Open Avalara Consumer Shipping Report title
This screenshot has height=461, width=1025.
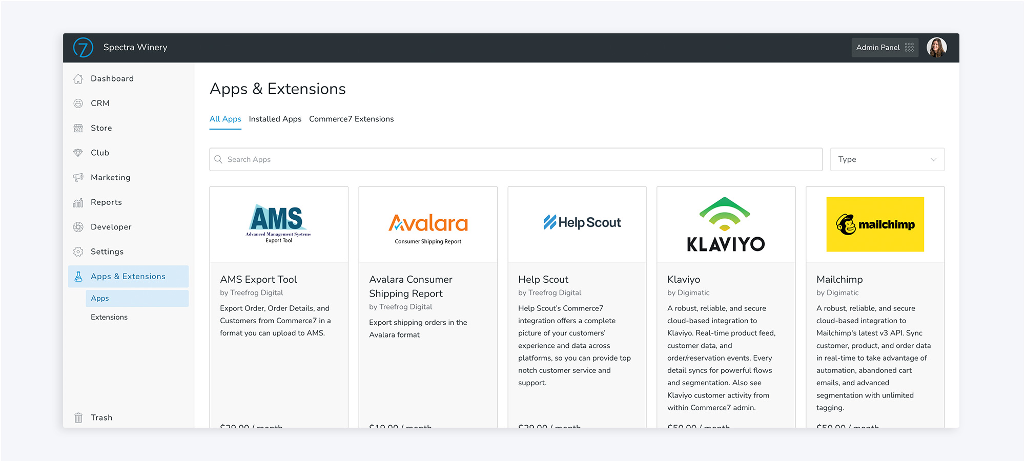(411, 286)
